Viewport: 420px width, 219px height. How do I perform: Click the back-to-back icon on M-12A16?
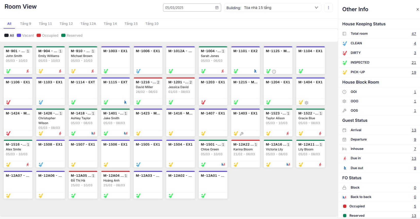[288, 165]
